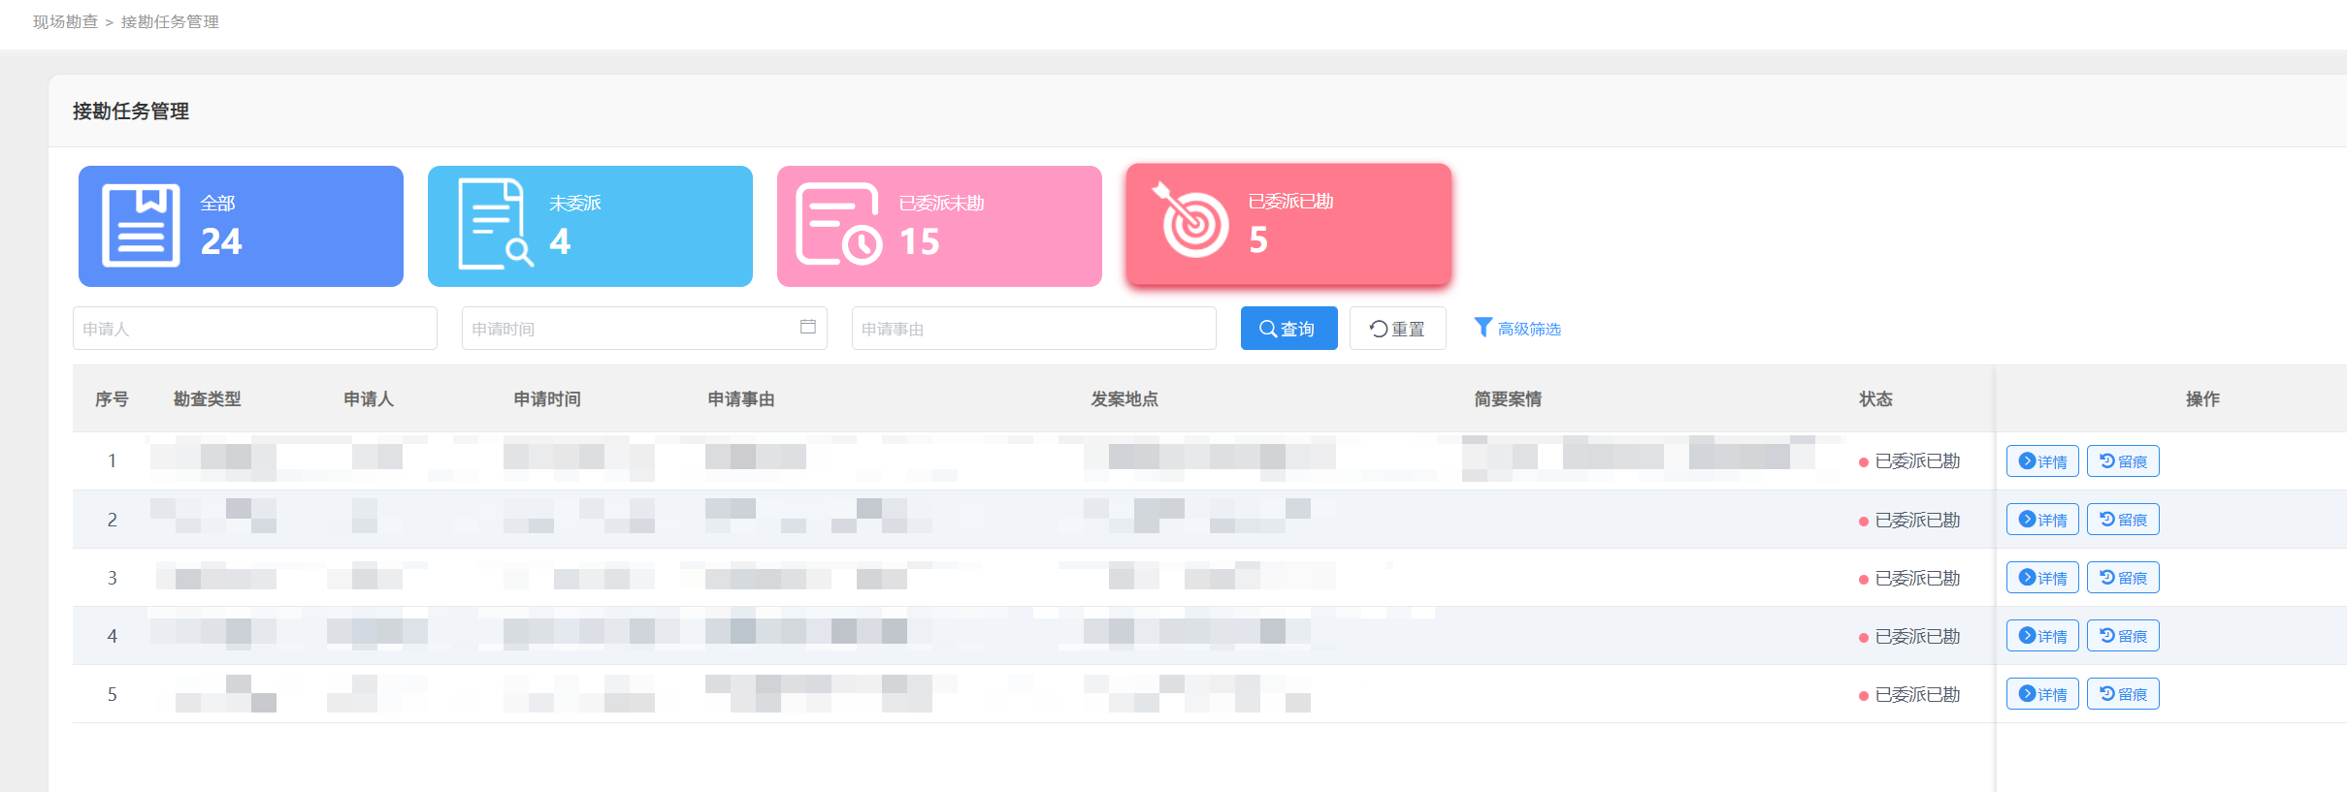Click the document search icon in 未委派 card

click(495, 224)
